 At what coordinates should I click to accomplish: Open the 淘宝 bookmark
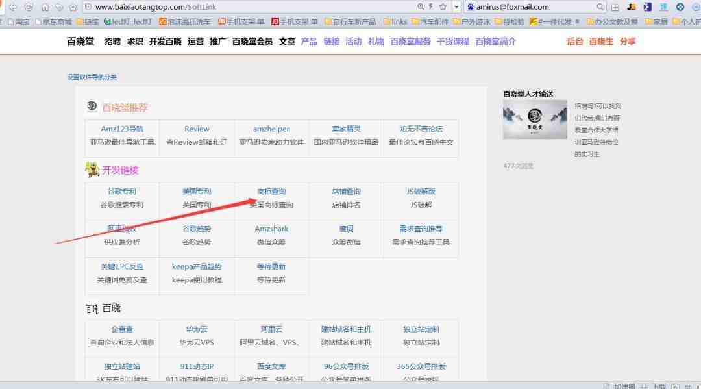tap(18, 21)
